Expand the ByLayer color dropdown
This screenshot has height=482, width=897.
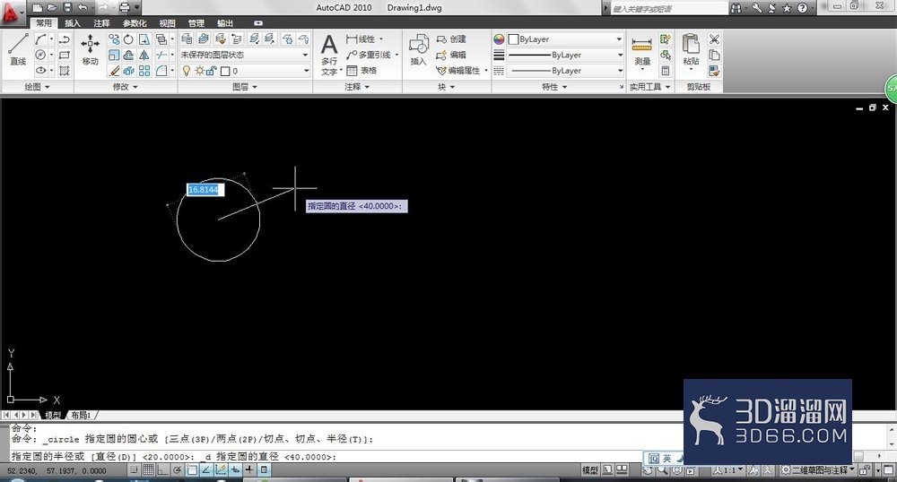tap(565, 39)
